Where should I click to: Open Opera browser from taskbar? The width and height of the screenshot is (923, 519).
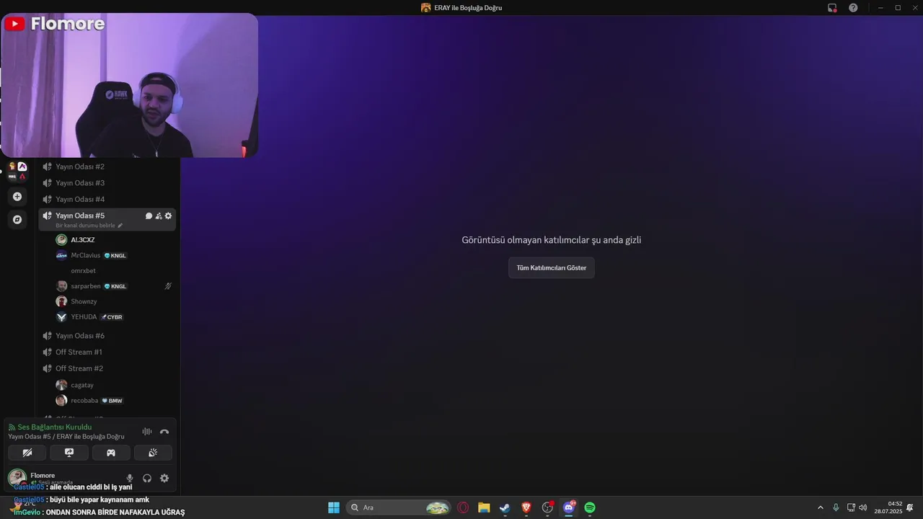pyautogui.click(x=463, y=507)
